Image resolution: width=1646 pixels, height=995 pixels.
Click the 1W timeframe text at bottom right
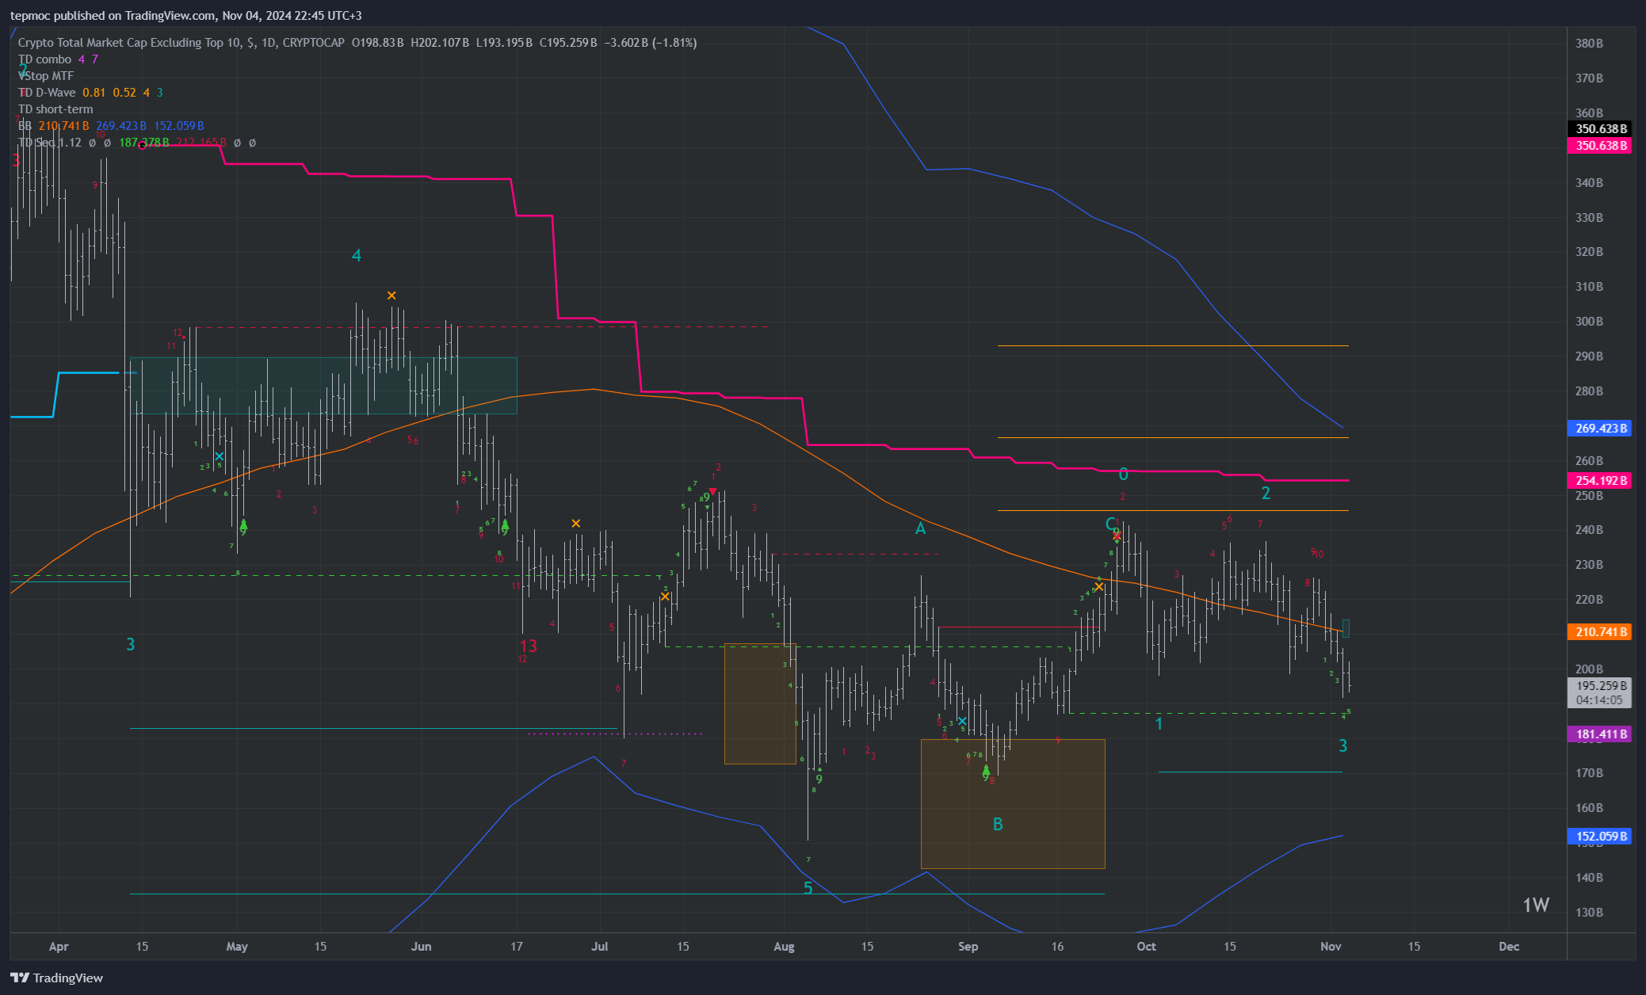coord(1536,905)
